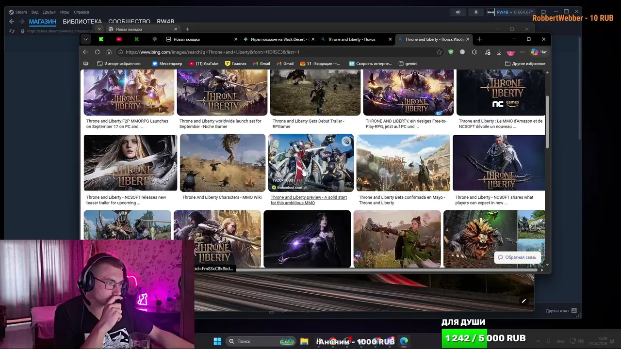Open Microsoft Edge taskbar icon
This screenshot has height=349, width=621.
(404, 341)
